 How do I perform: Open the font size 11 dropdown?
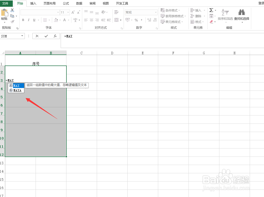tap(68, 12)
